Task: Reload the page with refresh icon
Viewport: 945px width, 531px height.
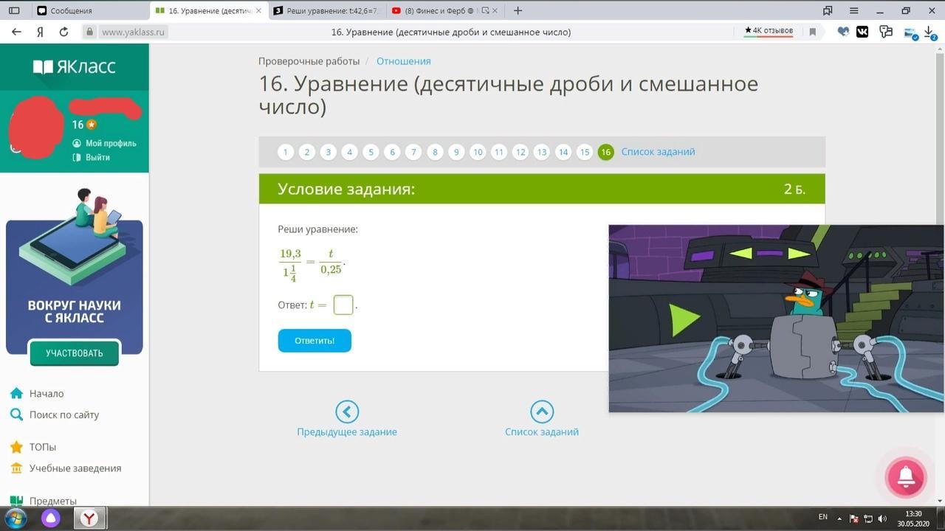Action: [63, 32]
